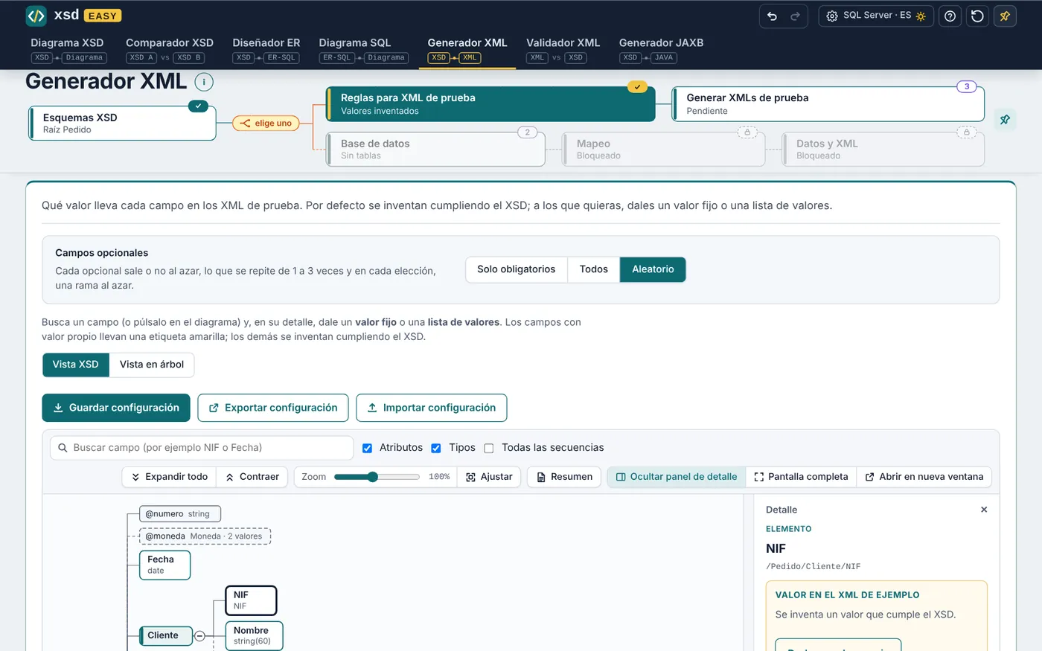Switch to Pantalla completa
Screen dimensions: 1042x651
pos(801,477)
